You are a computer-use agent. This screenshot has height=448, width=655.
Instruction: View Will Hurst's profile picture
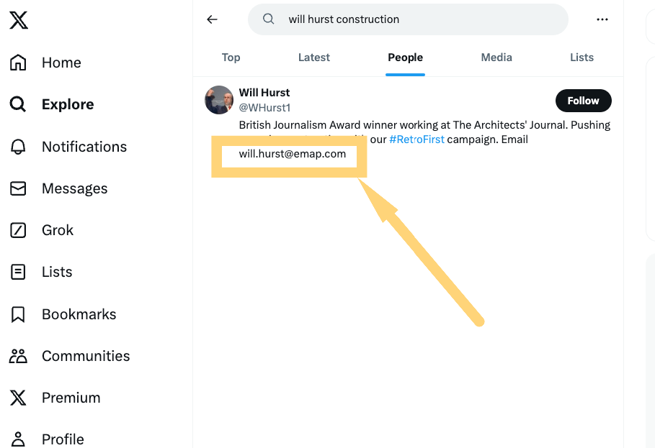(x=218, y=100)
